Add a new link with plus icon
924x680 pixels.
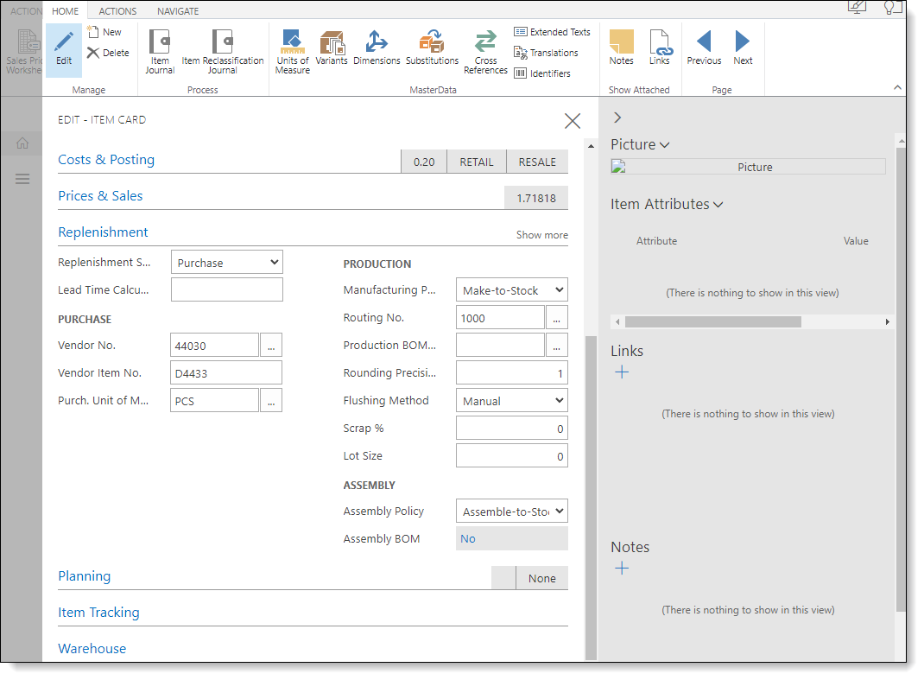click(622, 372)
